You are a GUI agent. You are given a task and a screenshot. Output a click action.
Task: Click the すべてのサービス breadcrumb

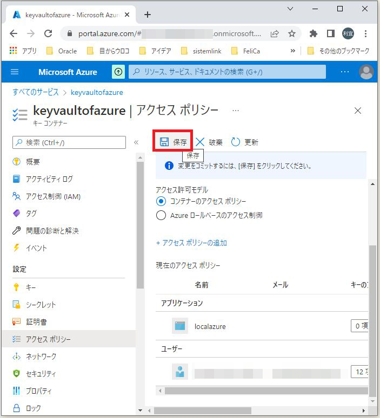point(36,92)
